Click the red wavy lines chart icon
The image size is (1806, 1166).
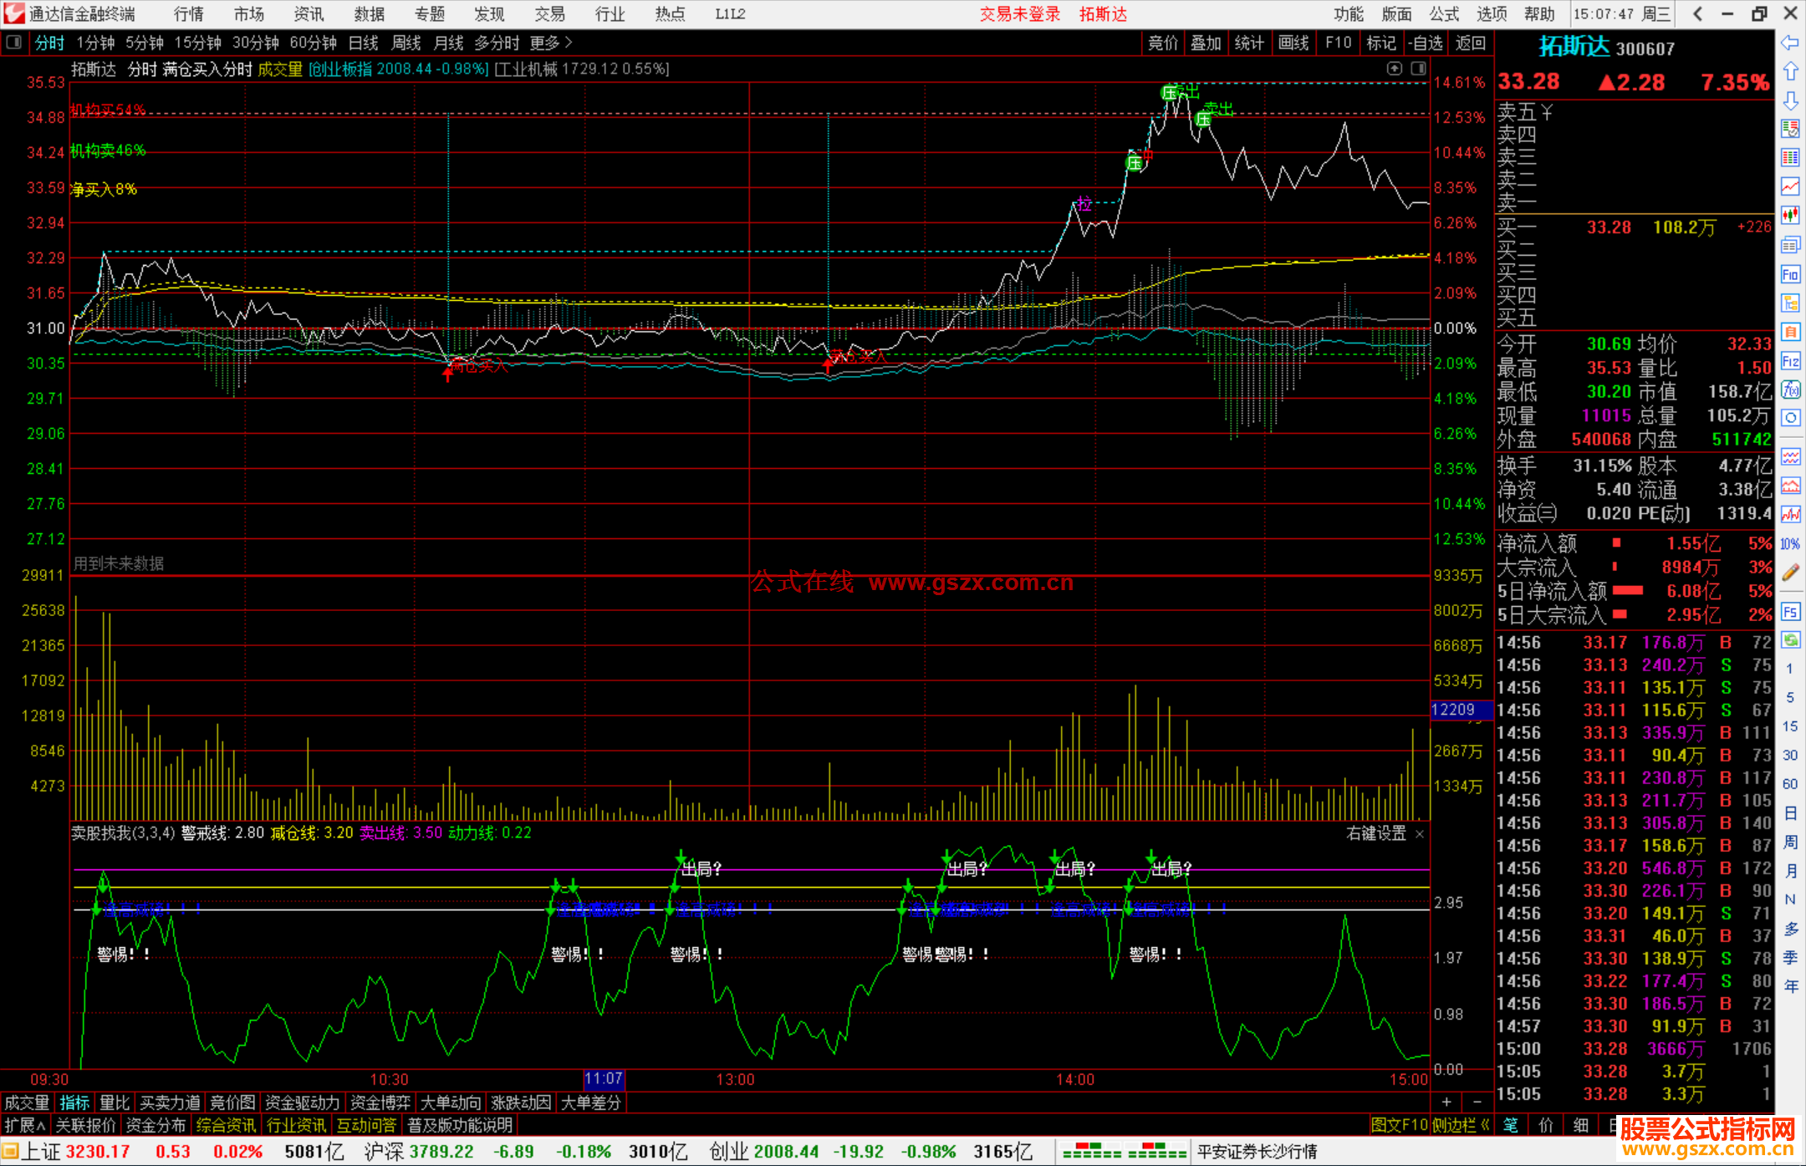point(1790,456)
